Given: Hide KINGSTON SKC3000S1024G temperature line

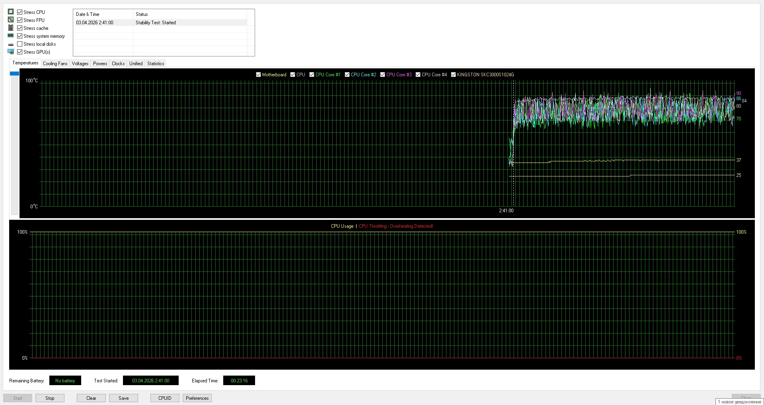Looking at the screenshot, I should tap(453, 75).
